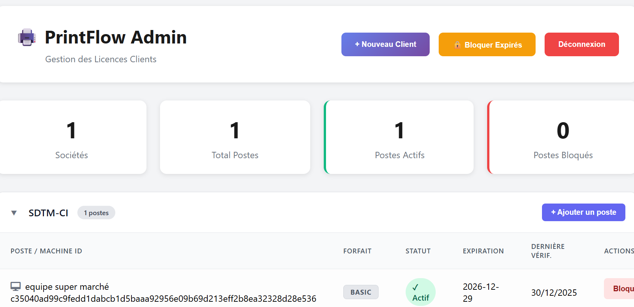Screen dimensions: 634x307
Task: Add a workstation with Ajouter un poste
Action: coord(583,212)
